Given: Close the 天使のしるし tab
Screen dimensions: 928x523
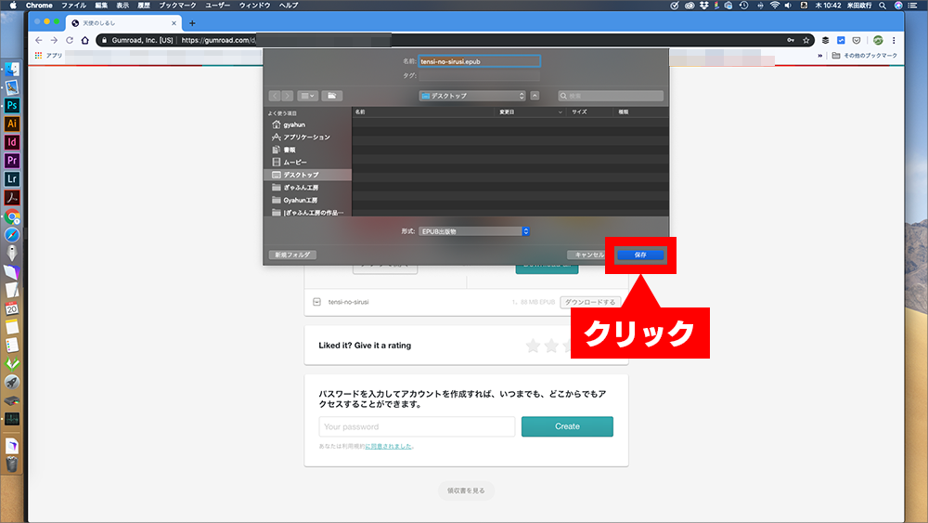Looking at the screenshot, I should 174,23.
